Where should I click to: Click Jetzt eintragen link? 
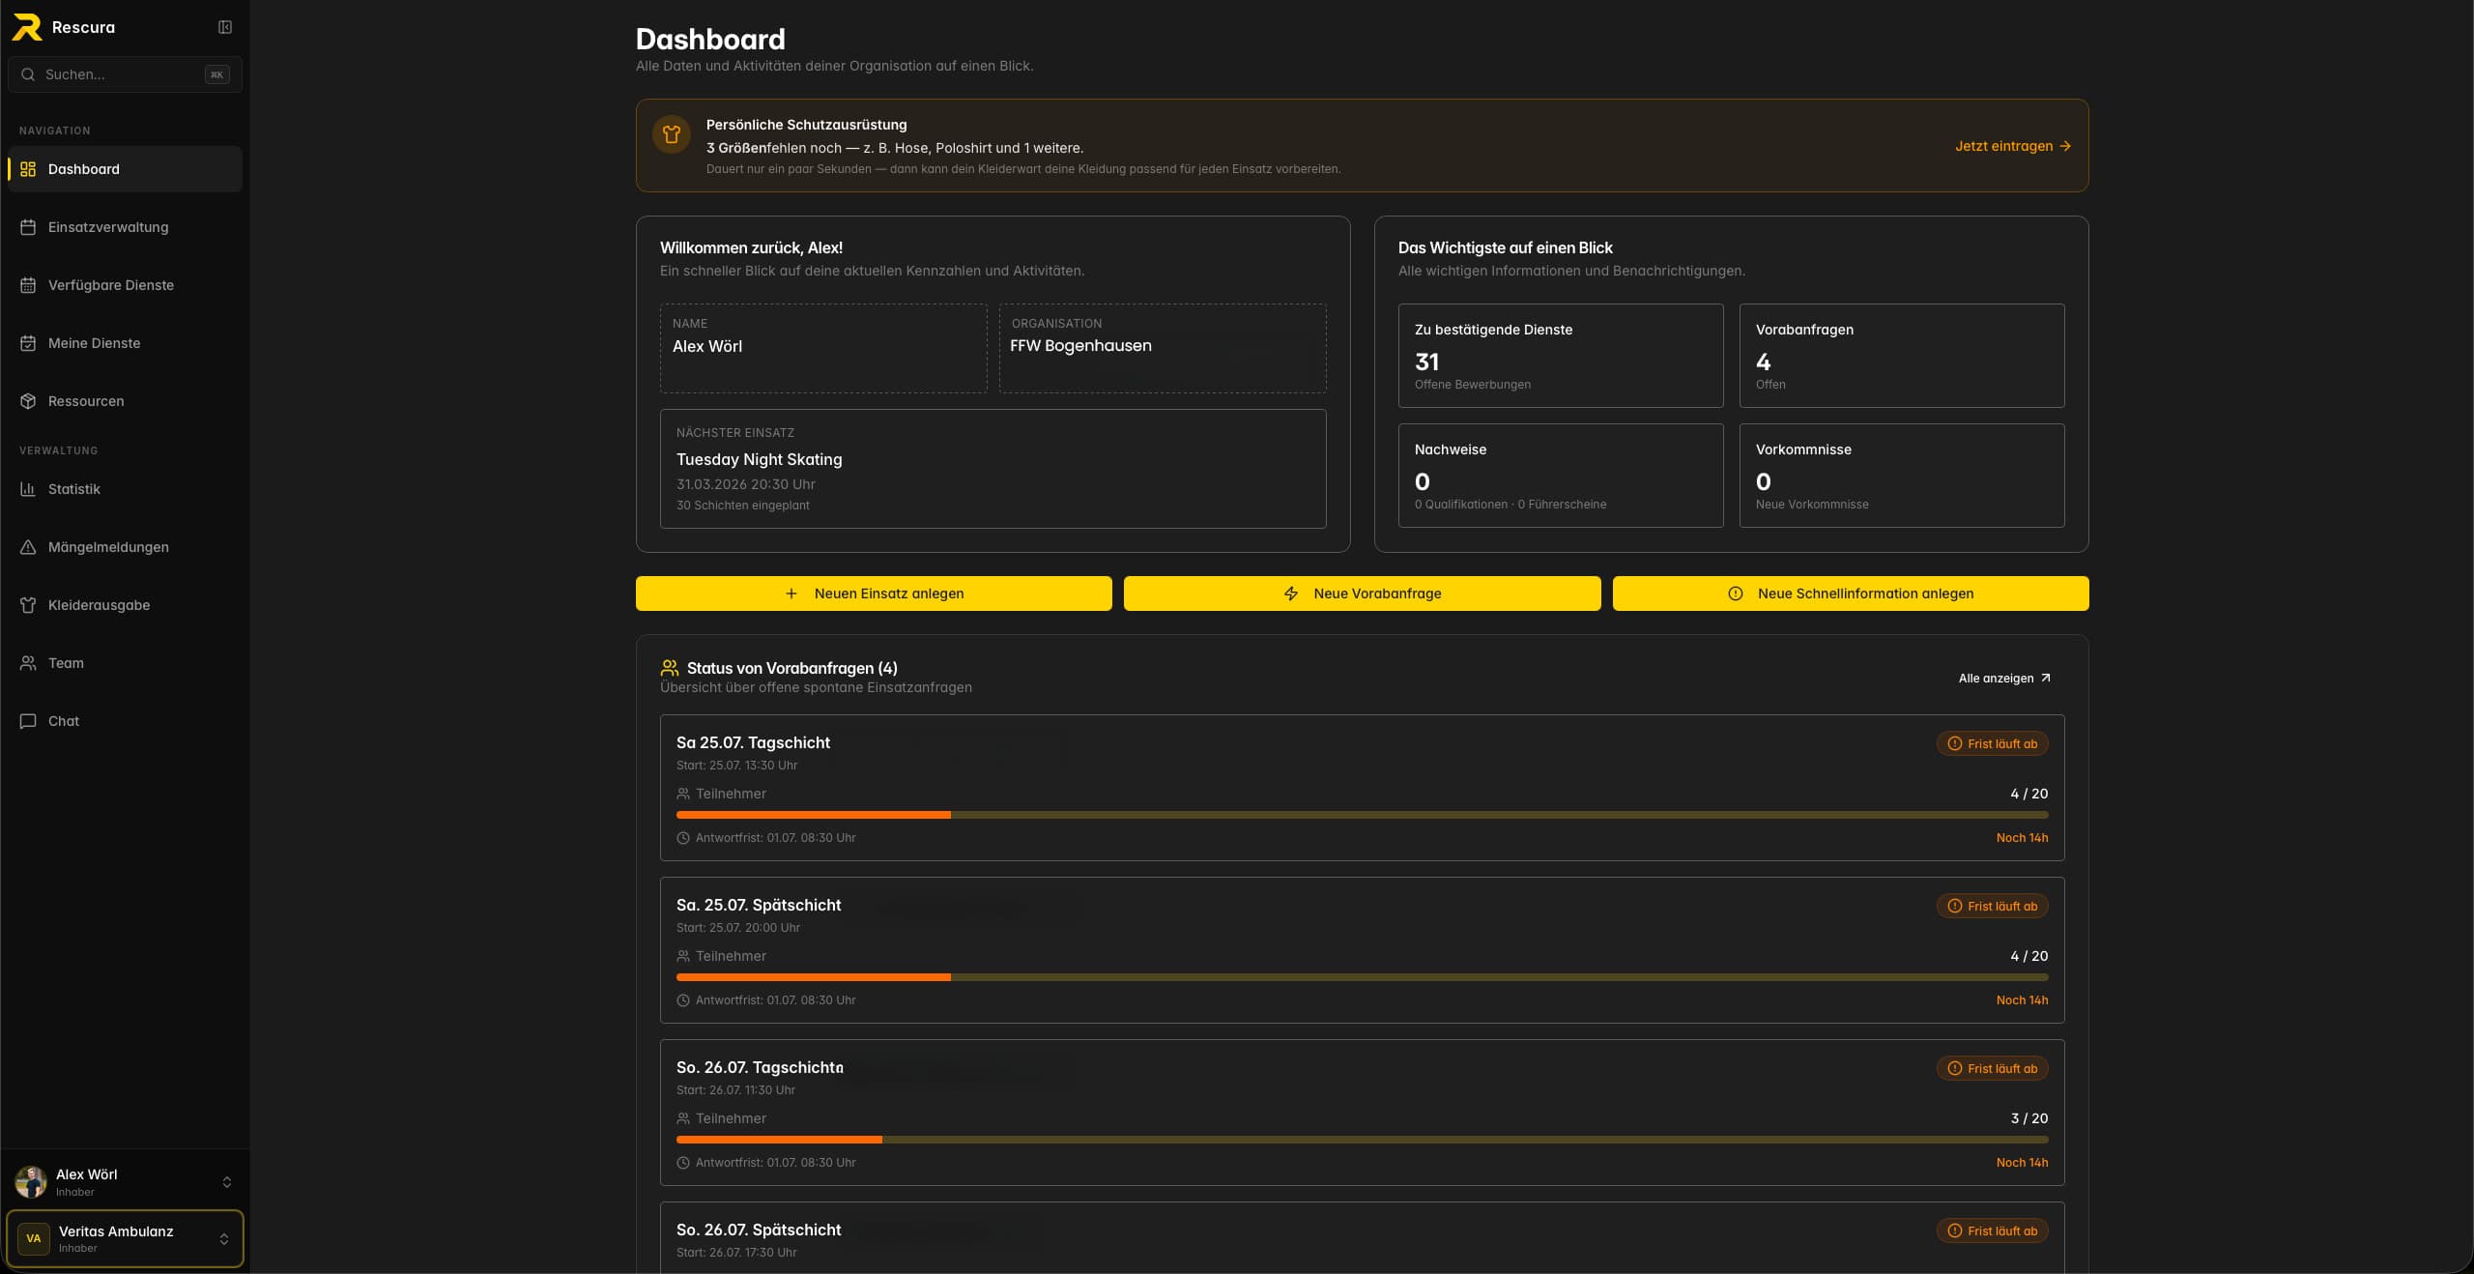pos(2013,146)
